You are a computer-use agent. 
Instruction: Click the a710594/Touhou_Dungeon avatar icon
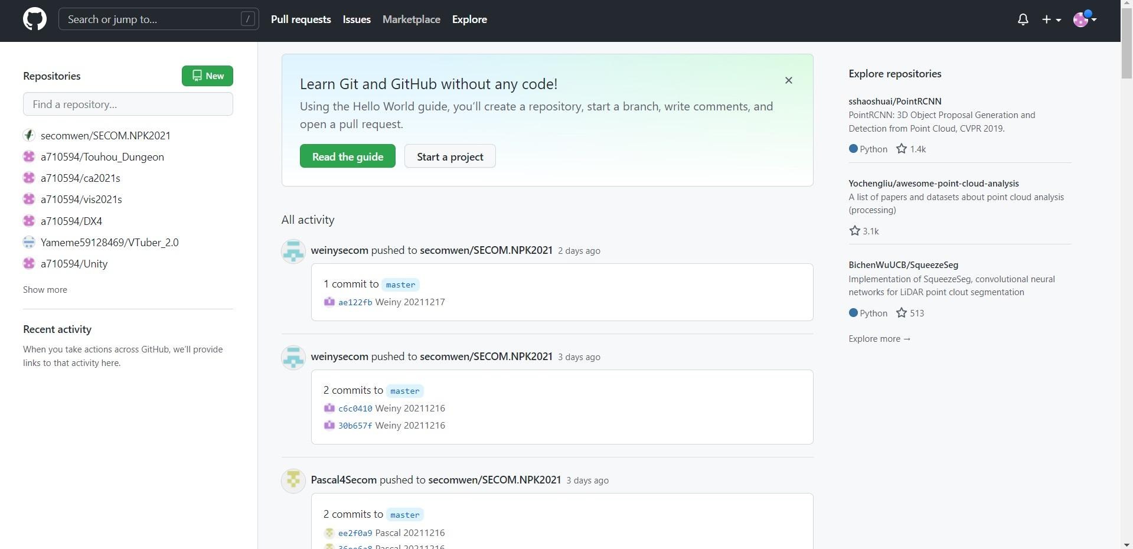pyautogui.click(x=29, y=156)
